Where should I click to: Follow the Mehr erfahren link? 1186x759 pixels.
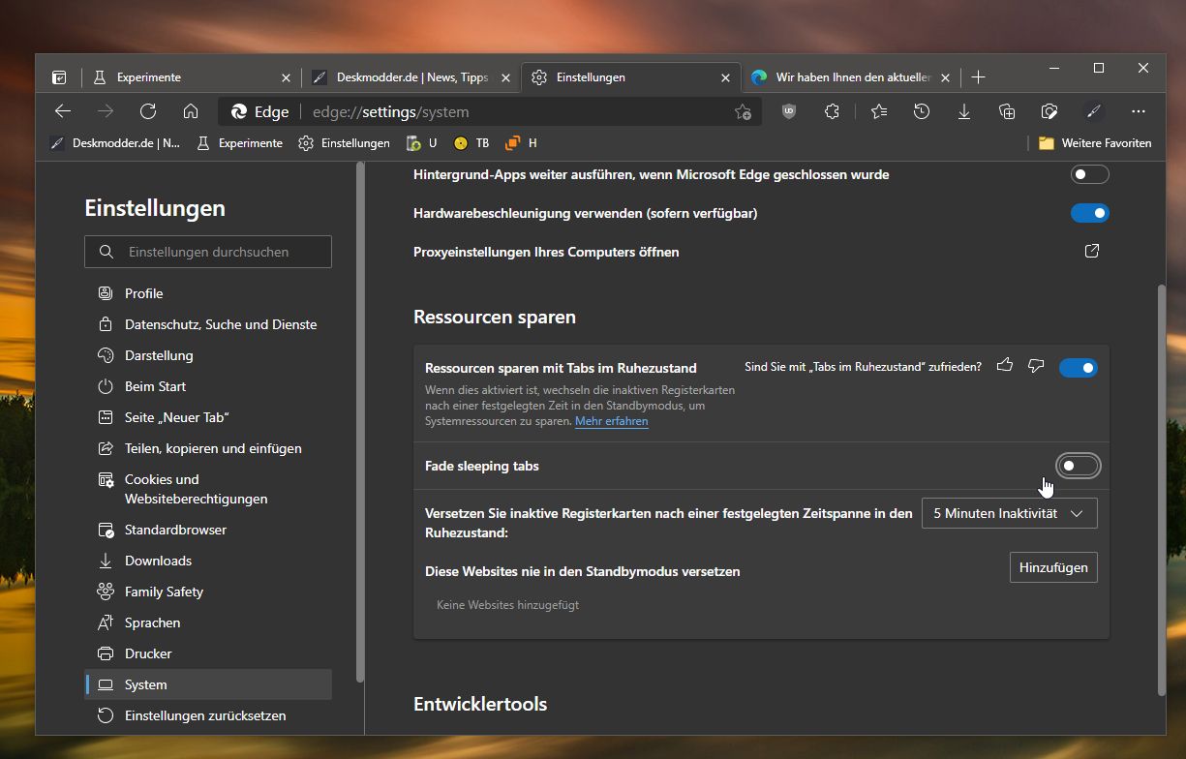pos(612,421)
